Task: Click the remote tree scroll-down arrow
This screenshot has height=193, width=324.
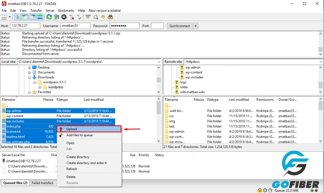Action: pos(321,92)
